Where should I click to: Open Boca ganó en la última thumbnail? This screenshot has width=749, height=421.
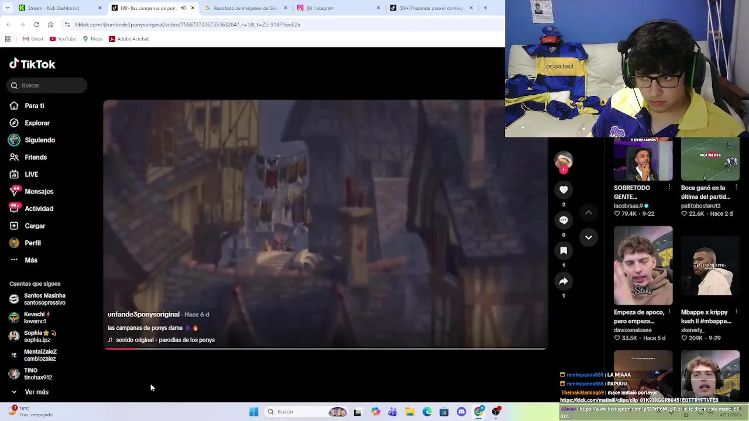710,159
